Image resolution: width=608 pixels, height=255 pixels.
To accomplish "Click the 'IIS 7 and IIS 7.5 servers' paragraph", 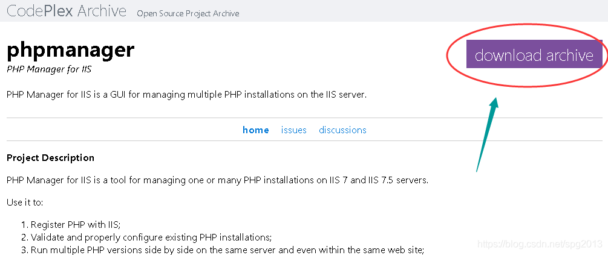I will [218, 180].
